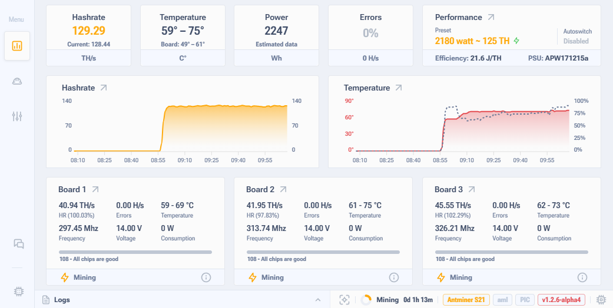This screenshot has width=613, height=308.
Task: Open the miner performance gauge sidebar icon
Action: 17,81
